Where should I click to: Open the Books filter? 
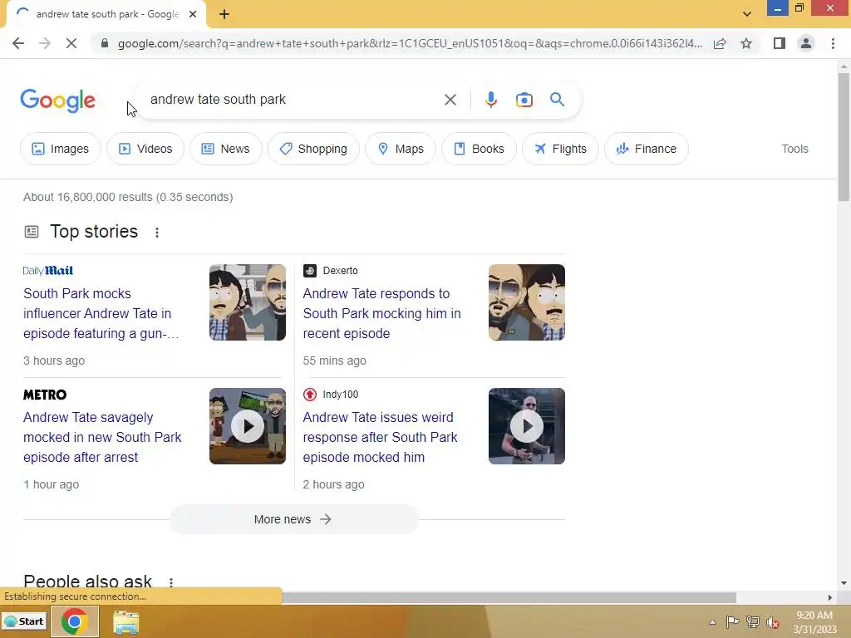pos(479,149)
